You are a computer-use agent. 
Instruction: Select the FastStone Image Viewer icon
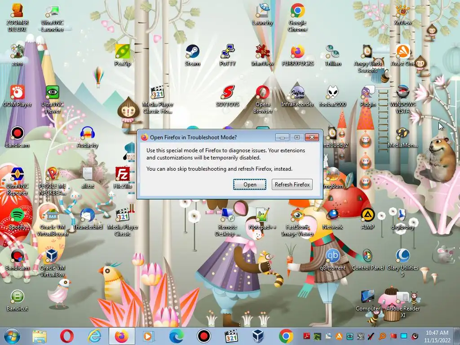coord(297,221)
